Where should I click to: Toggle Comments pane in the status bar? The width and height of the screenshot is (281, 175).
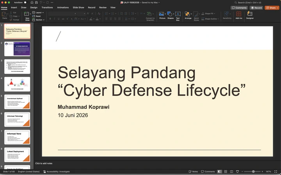click(x=208, y=171)
